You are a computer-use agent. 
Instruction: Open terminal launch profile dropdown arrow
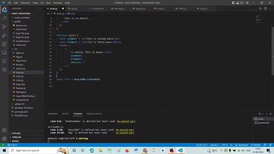pyautogui.click(x=262, y=114)
